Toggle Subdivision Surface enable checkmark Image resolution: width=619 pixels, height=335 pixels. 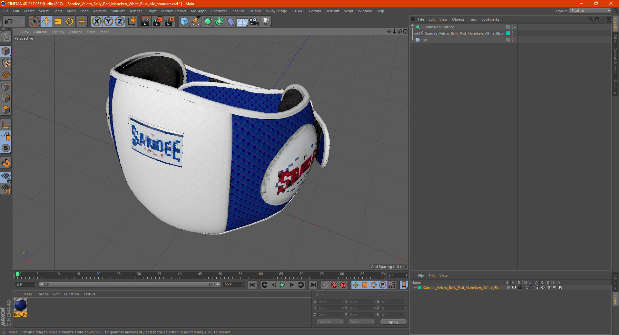[515, 27]
